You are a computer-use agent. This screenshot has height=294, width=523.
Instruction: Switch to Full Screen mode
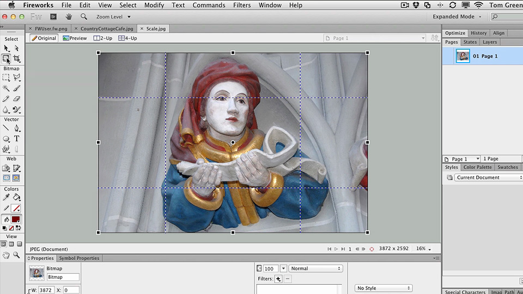(x=20, y=244)
